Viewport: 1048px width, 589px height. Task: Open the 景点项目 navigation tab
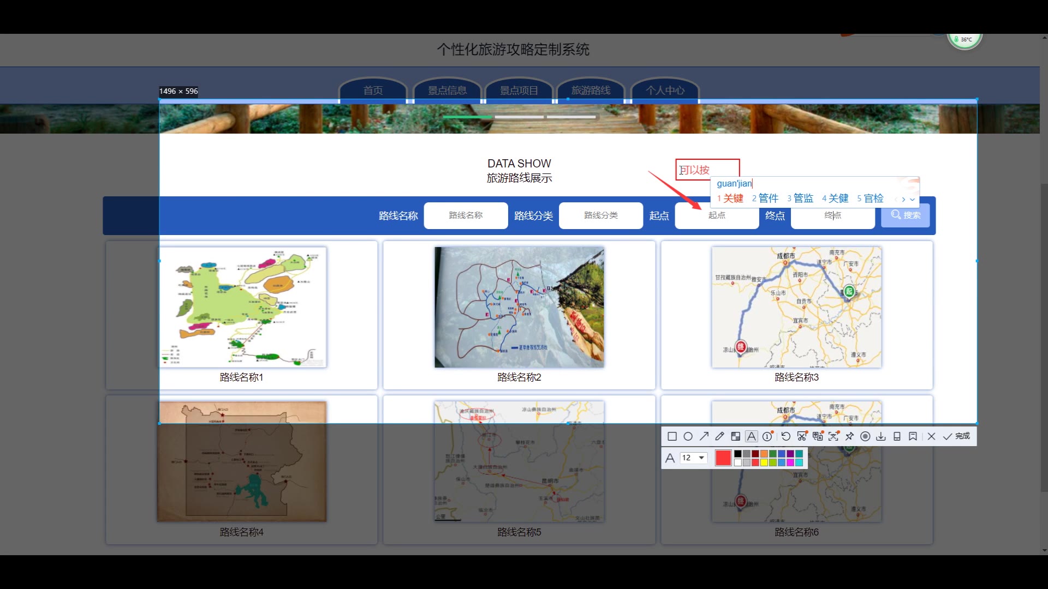[x=519, y=91]
